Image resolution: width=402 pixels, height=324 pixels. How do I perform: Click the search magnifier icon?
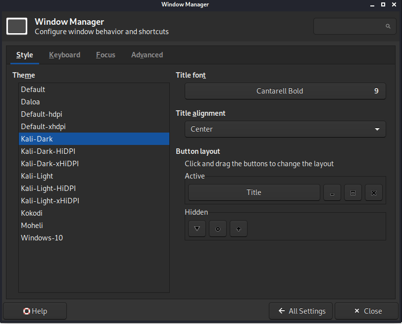coord(388,26)
